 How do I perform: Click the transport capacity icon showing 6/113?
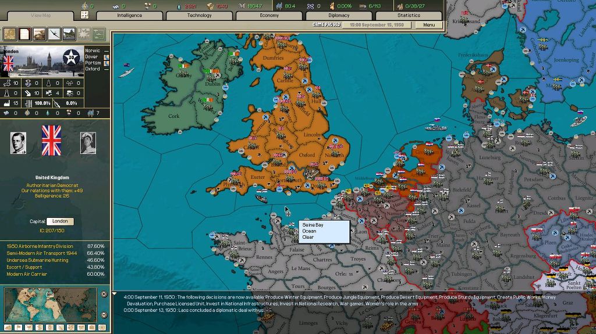pos(363,6)
